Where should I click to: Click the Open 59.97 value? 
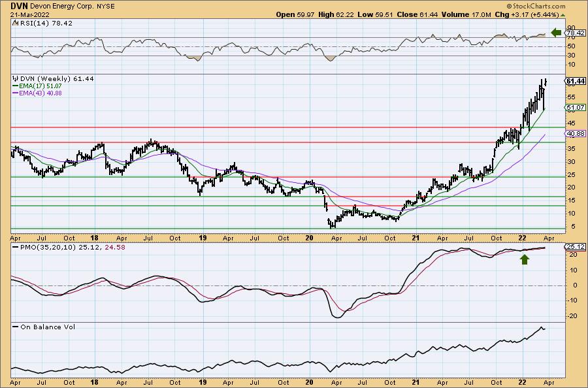click(x=296, y=14)
